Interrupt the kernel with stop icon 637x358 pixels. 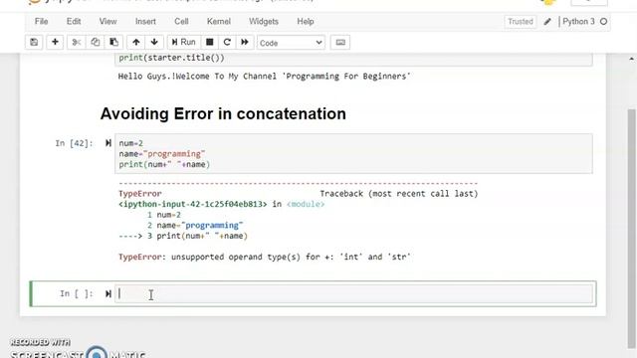click(x=210, y=42)
